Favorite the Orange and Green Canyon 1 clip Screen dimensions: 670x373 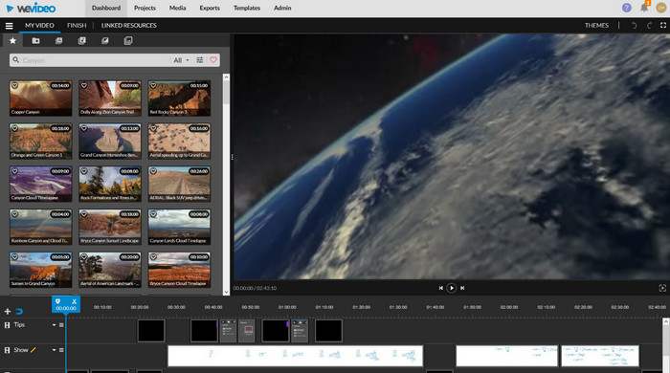coord(14,128)
